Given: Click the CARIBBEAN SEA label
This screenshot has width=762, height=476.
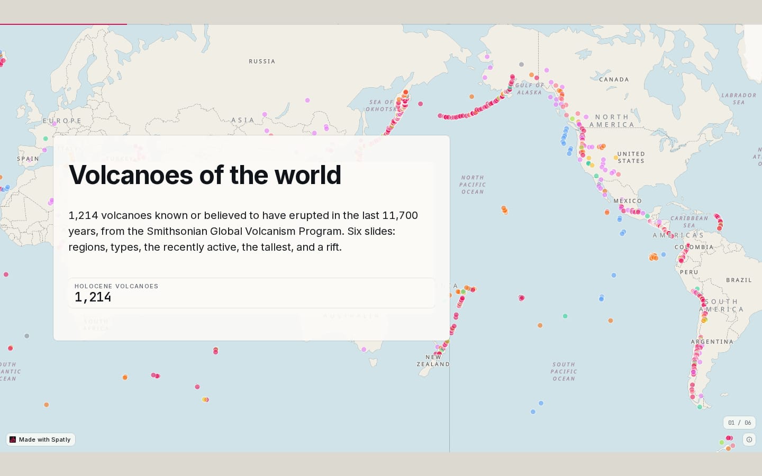Looking at the screenshot, I should pos(689,222).
